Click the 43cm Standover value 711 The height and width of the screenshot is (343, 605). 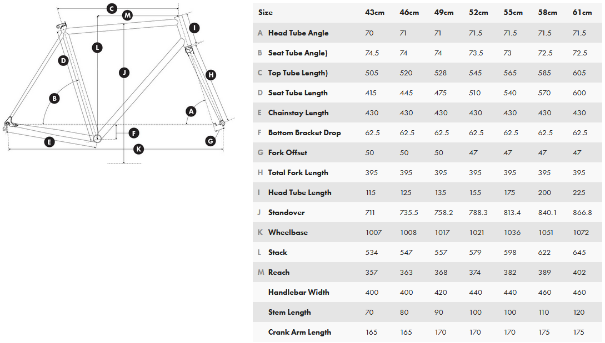370,212
